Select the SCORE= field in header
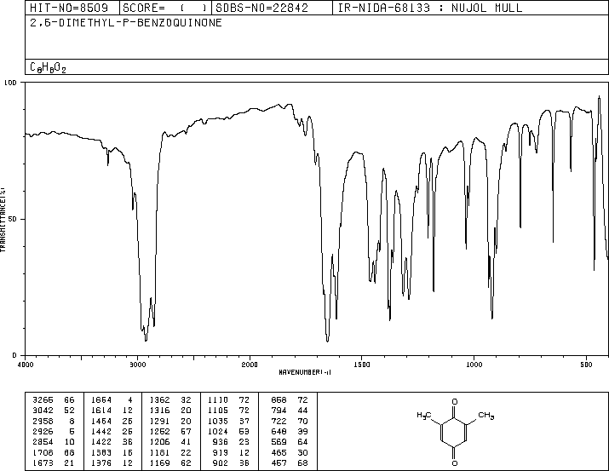The width and height of the screenshot is (609, 471). (x=164, y=8)
